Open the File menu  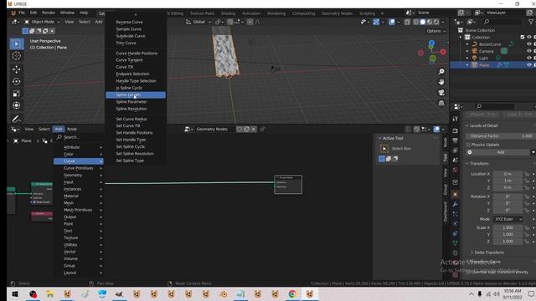point(22,13)
